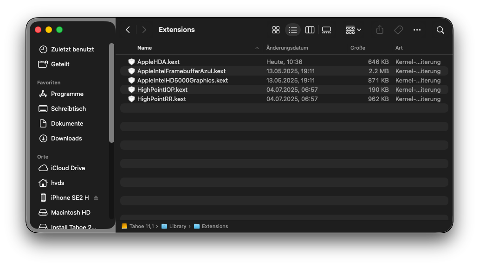The image size is (479, 267).
Task: Open the group-by dropdown
Action: click(353, 30)
